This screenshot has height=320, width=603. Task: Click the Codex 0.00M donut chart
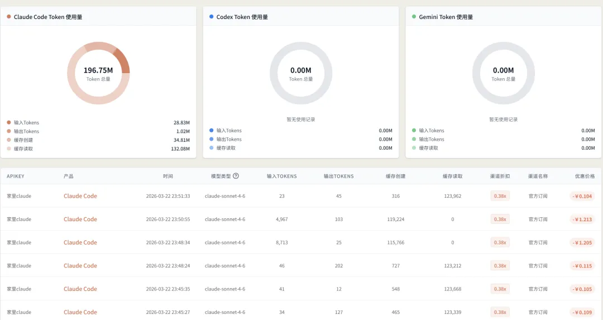(301, 73)
